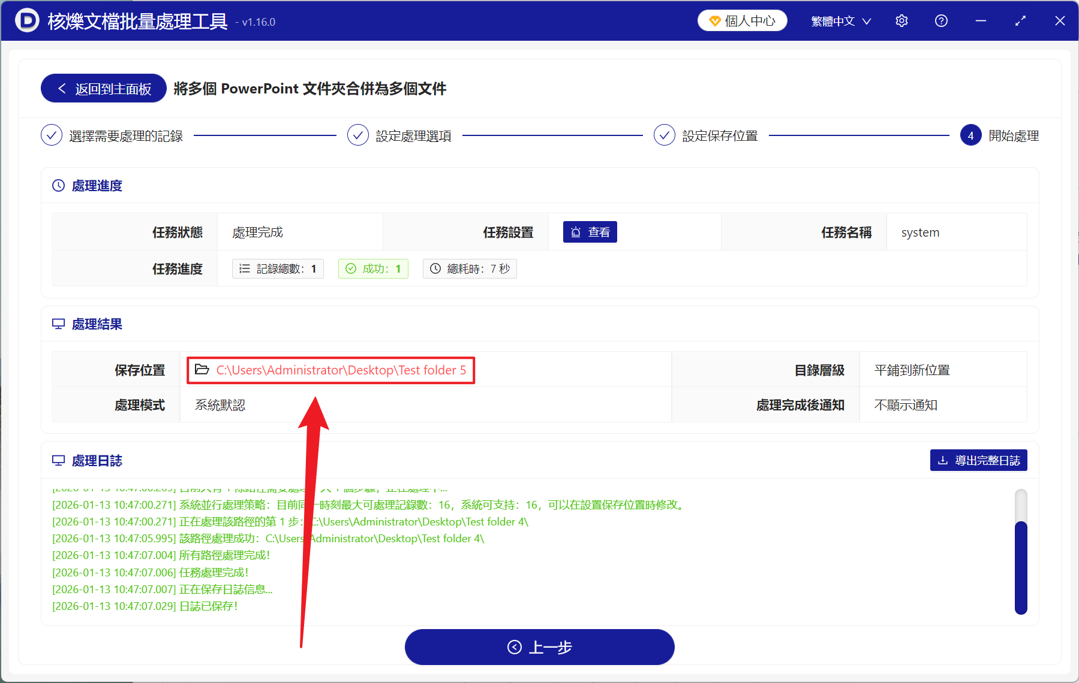Click the 記錄總數 counter showing 1
The image size is (1079, 683).
tap(278, 268)
